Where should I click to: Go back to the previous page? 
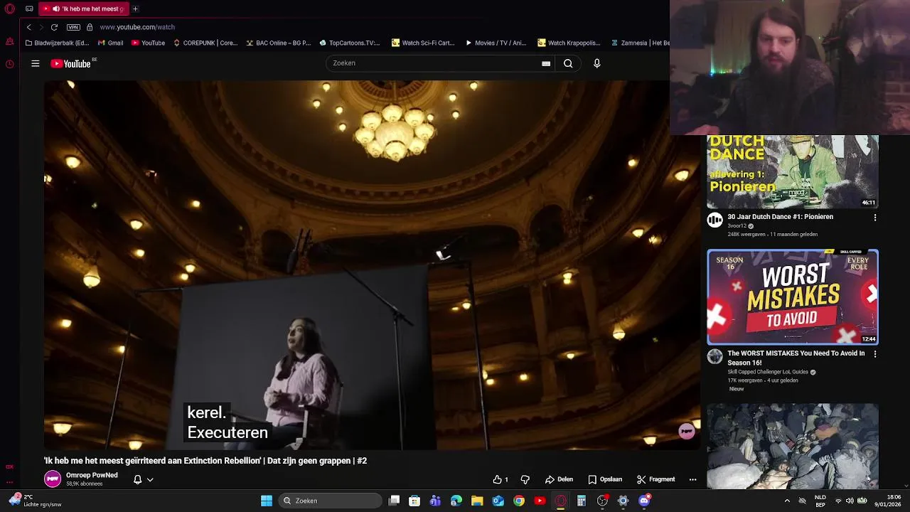tap(28, 27)
